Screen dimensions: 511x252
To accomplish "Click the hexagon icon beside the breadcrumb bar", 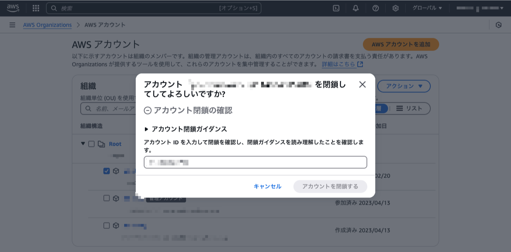I will click(x=499, y=25).
